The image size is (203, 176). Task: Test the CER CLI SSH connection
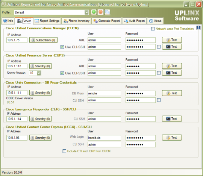coord(172,119)
